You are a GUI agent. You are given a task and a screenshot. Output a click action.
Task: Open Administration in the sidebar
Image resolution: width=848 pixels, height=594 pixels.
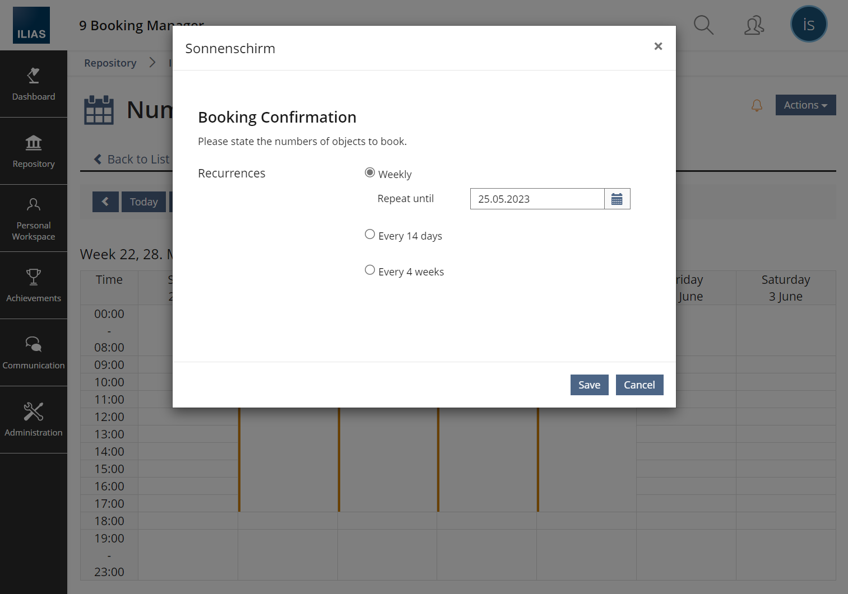point(34,420)
